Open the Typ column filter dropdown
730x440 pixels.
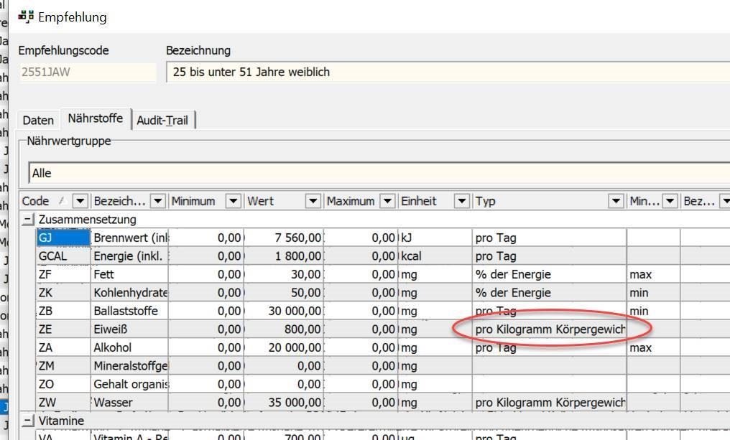pyautogui.click(x=616, y=202)
